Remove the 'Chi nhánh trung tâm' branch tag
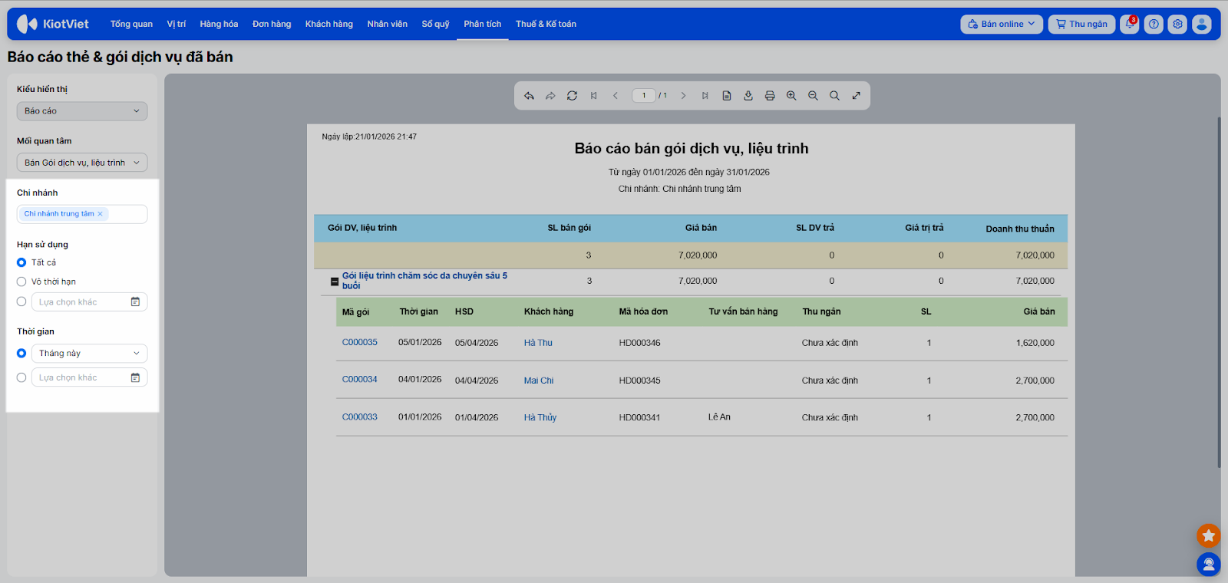The width and height of the screenshot is (1228, 583). 100,214
